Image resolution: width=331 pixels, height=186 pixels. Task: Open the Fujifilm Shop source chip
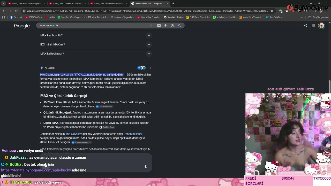click(x=107, y=127)
